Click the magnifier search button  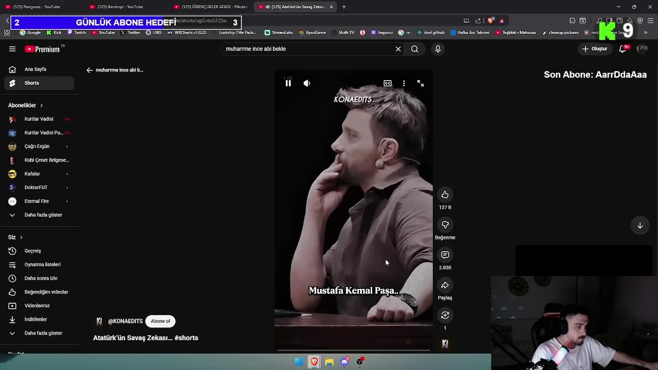(414, 49)
